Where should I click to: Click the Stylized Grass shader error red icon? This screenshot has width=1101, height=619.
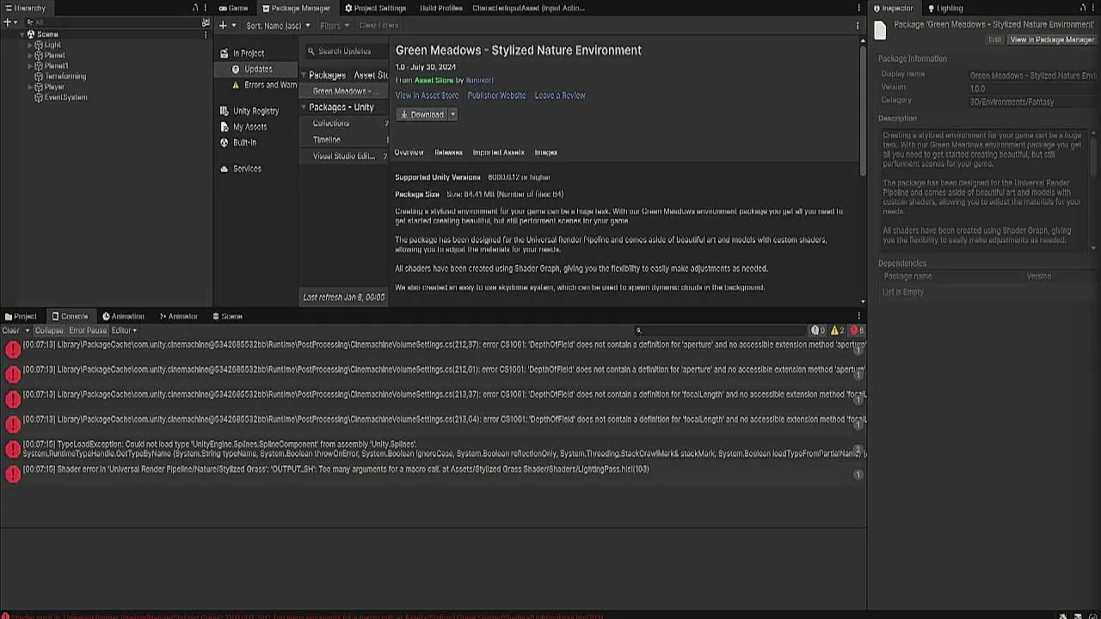click(13, 474)
